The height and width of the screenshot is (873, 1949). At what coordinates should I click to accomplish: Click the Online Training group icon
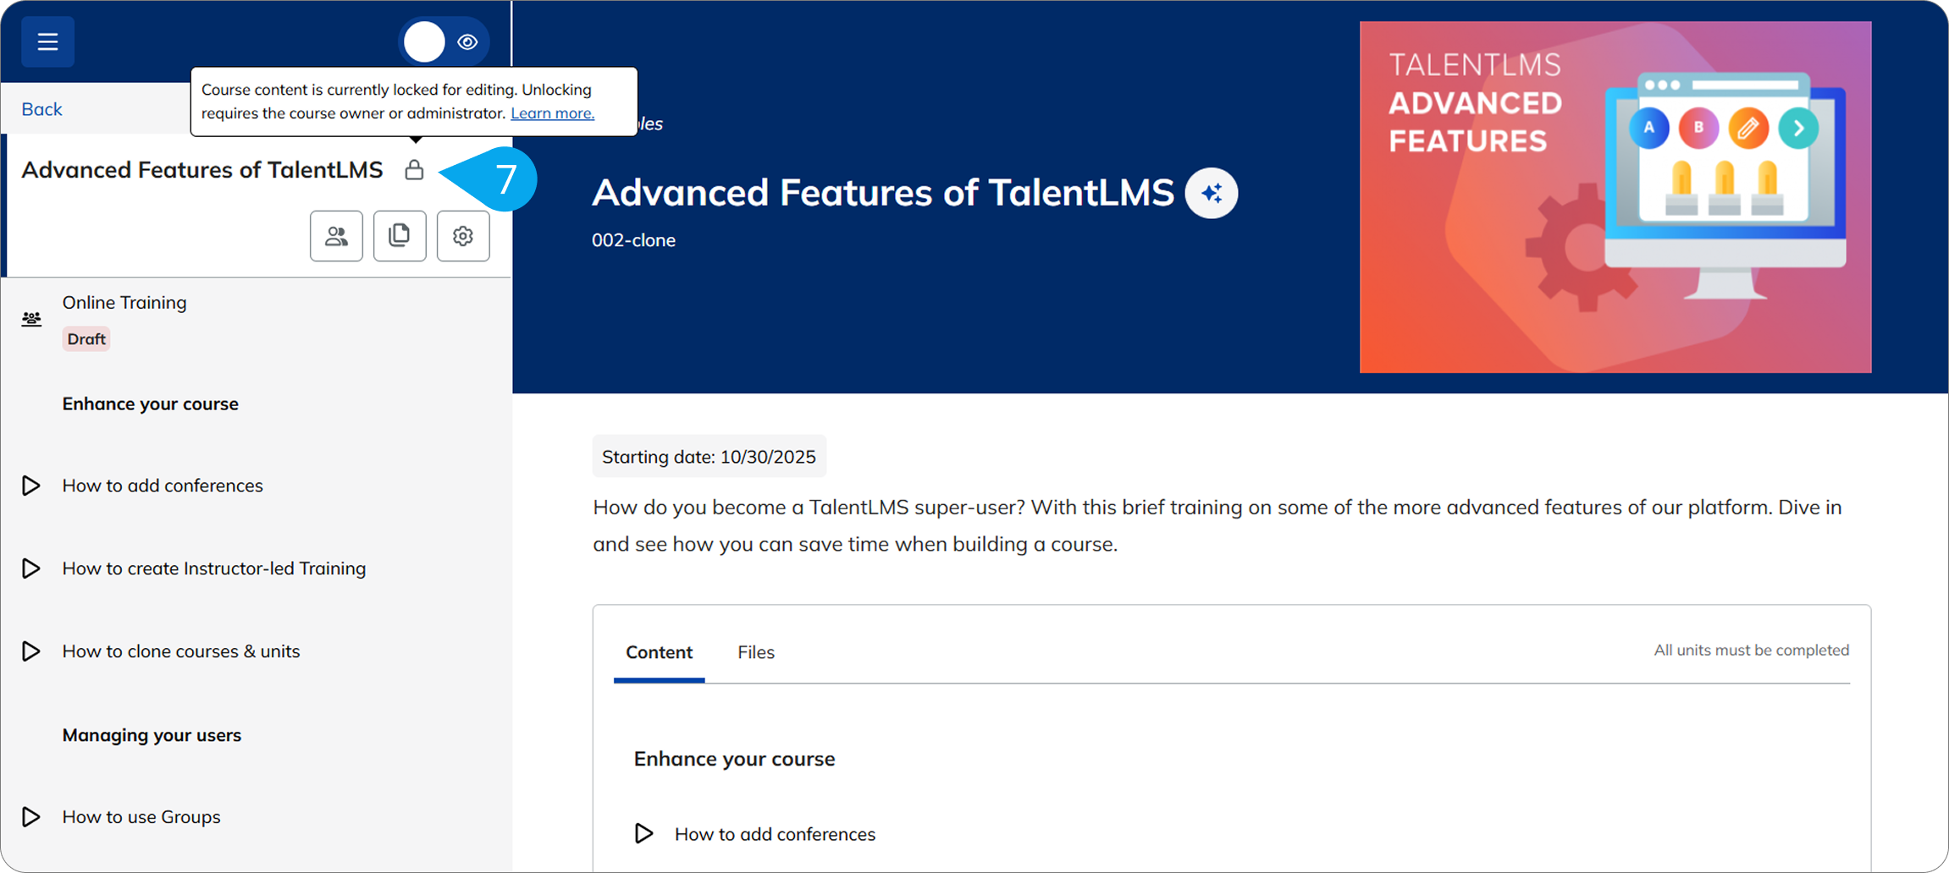(31, 319)
